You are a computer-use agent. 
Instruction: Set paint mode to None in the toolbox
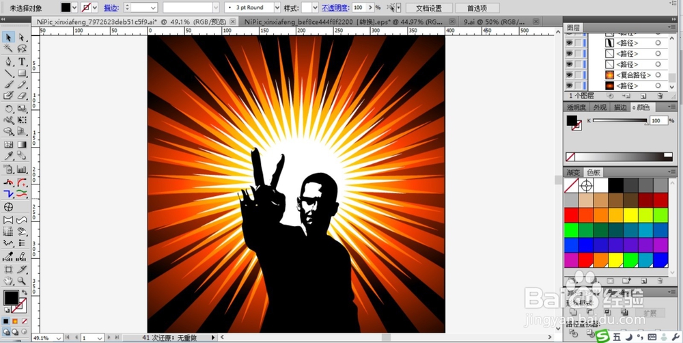pos(25,321)
